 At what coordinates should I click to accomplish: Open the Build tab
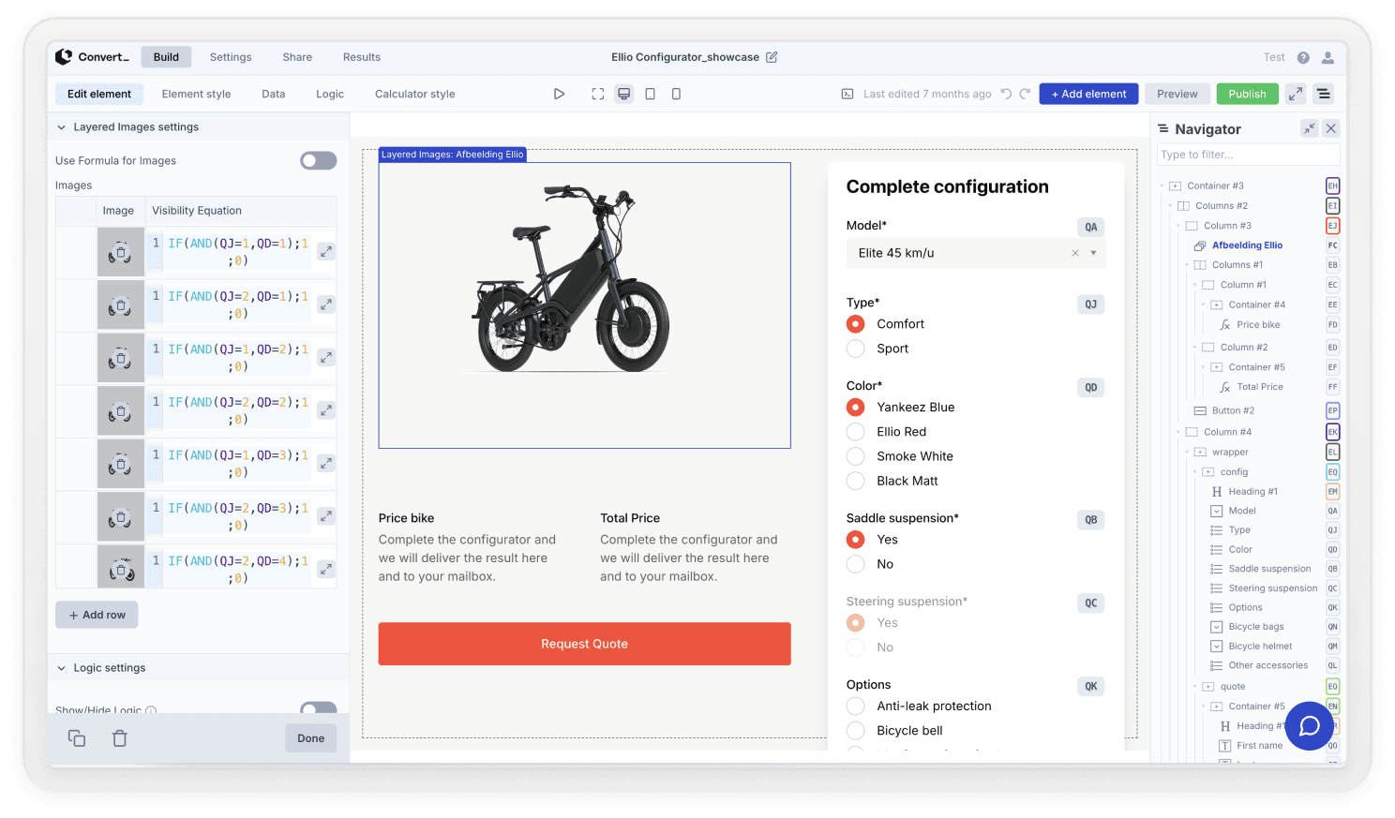166,57
